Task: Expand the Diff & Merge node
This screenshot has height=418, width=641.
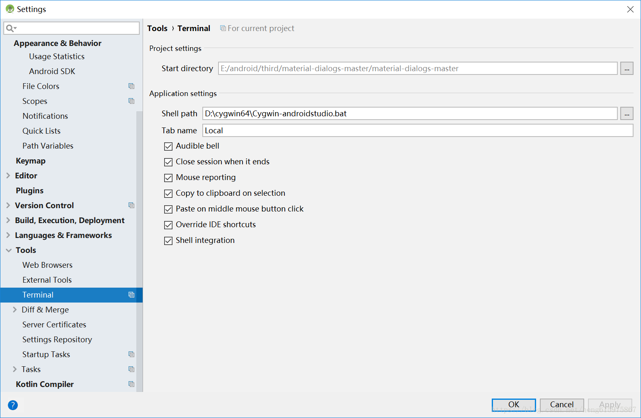Action: [15, 310]
